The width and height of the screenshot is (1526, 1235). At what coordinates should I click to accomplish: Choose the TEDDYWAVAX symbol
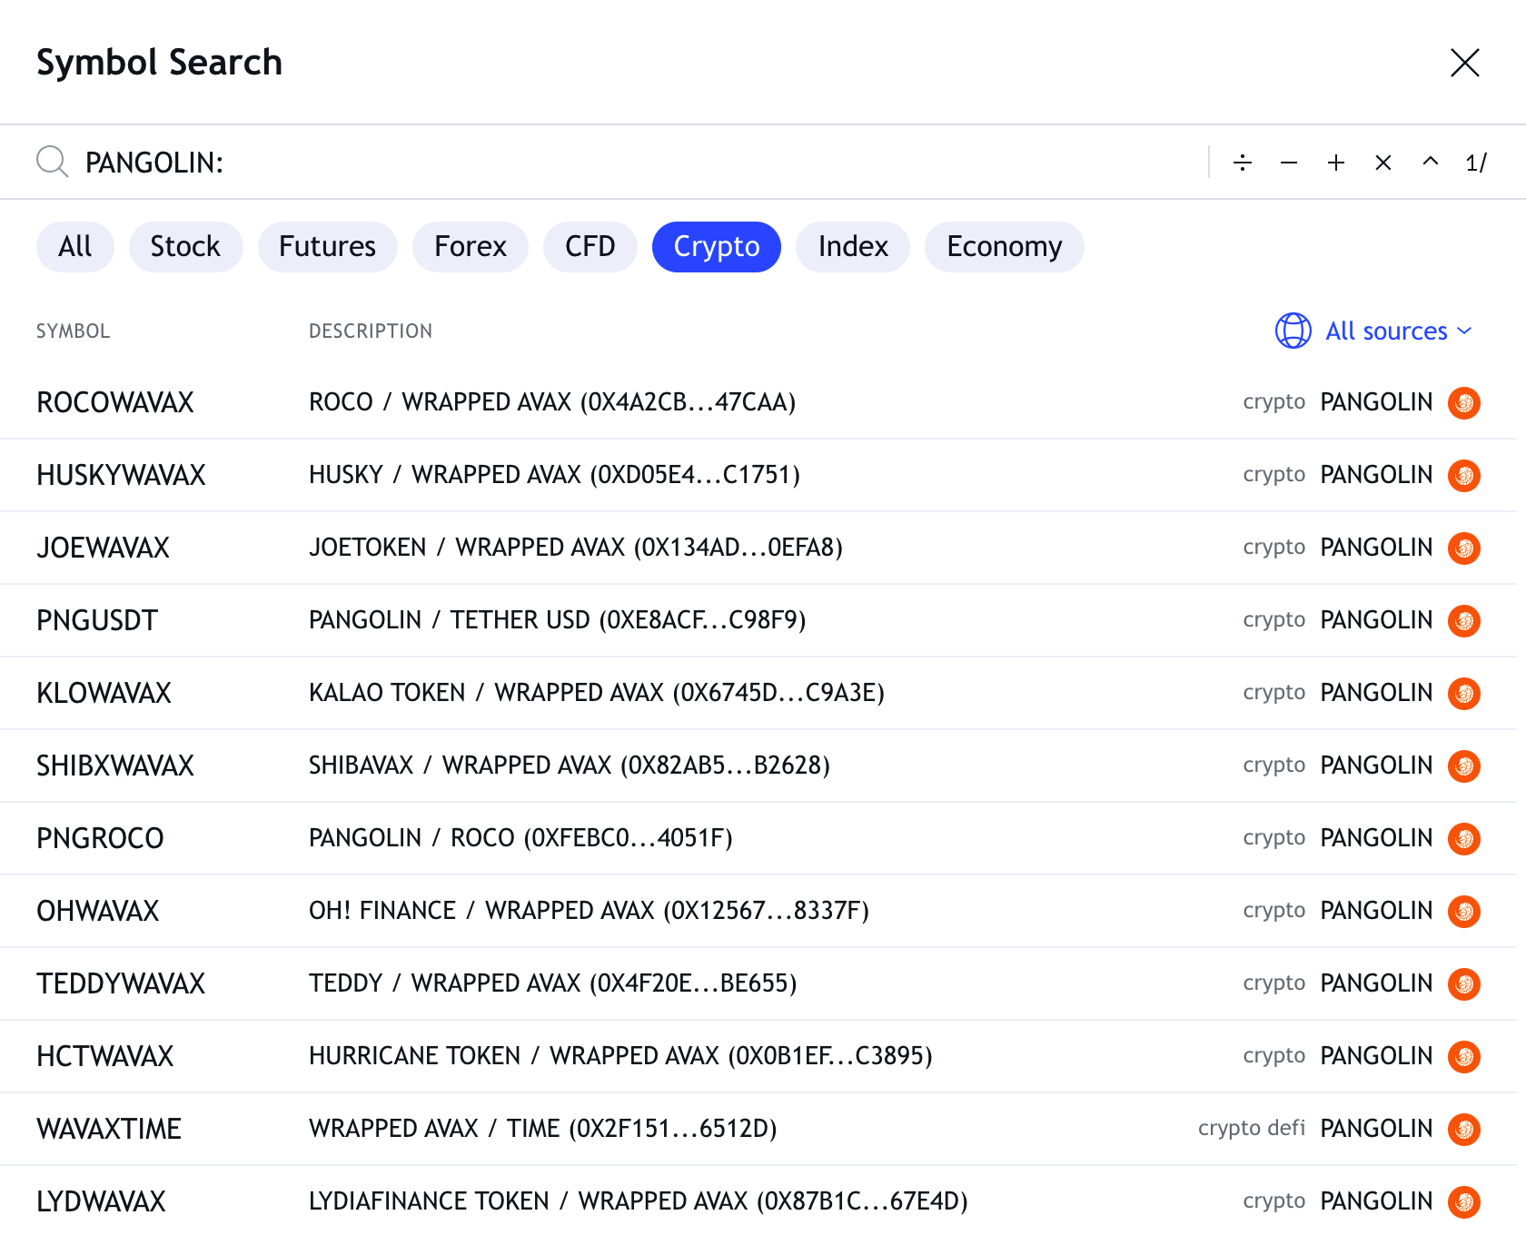121,983
